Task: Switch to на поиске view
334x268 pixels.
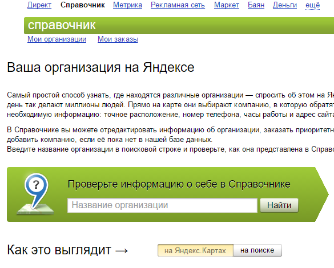Action: point(257,250)
